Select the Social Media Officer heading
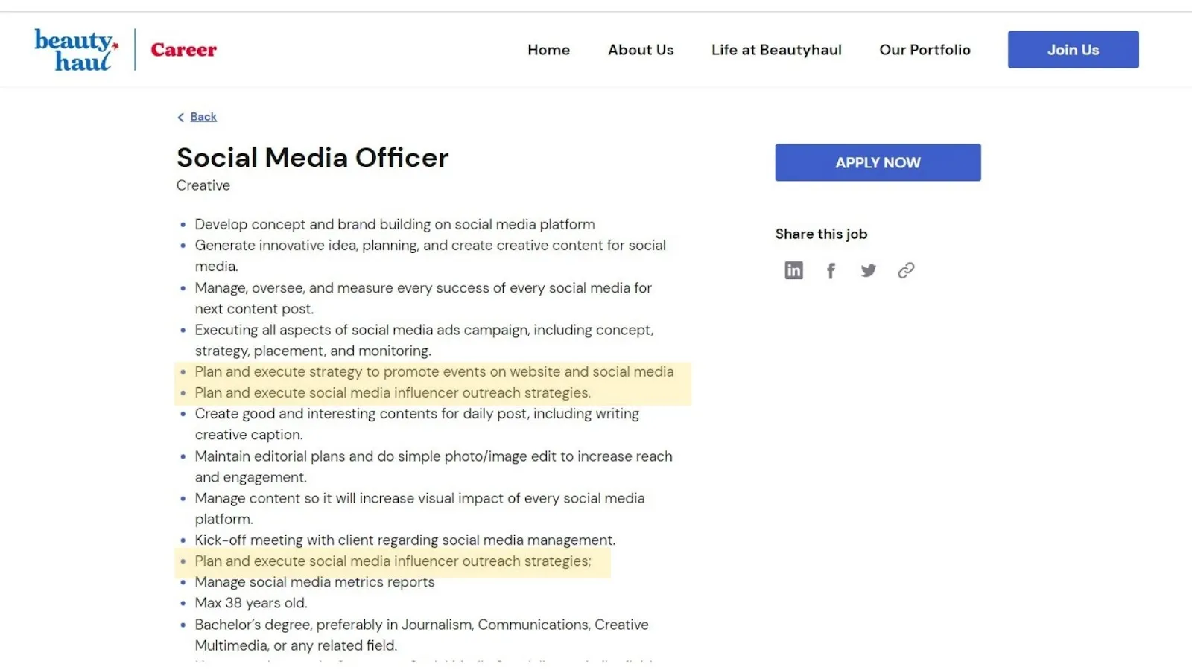This screenshot has height=670, width=1192. pyautogui.click(x=312, y=157)
